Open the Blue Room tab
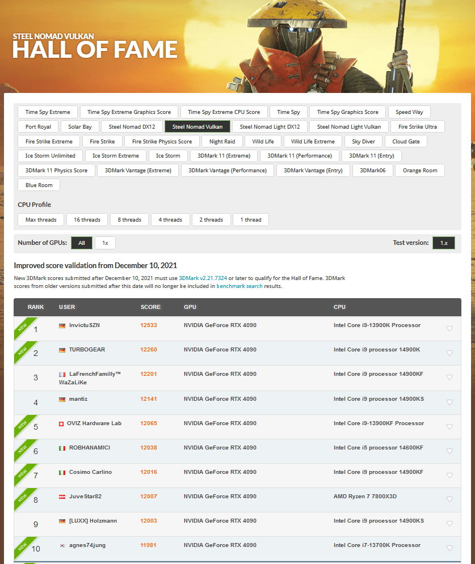Viewport: 475px width, 564px height. point(39,185)
